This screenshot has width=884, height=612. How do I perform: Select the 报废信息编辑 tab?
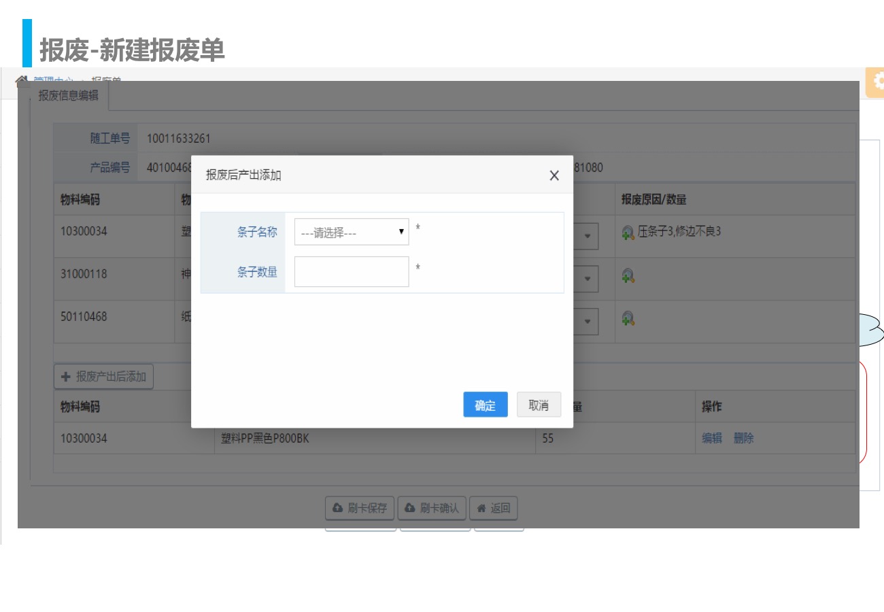69,96
